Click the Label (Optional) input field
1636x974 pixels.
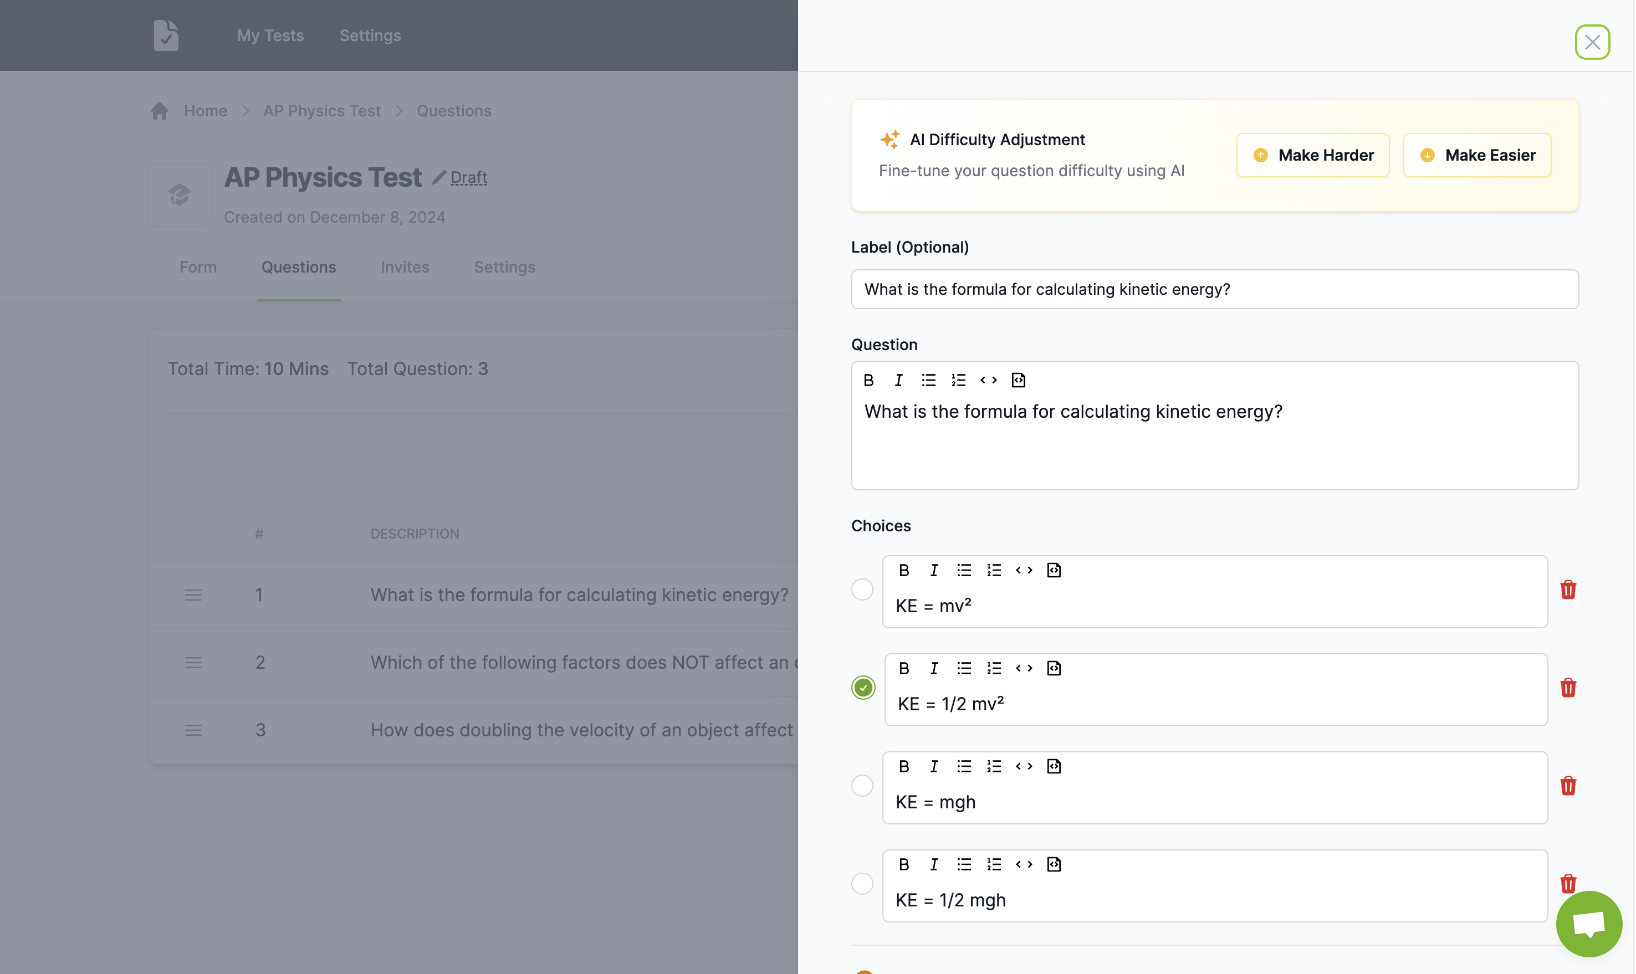1214,289
